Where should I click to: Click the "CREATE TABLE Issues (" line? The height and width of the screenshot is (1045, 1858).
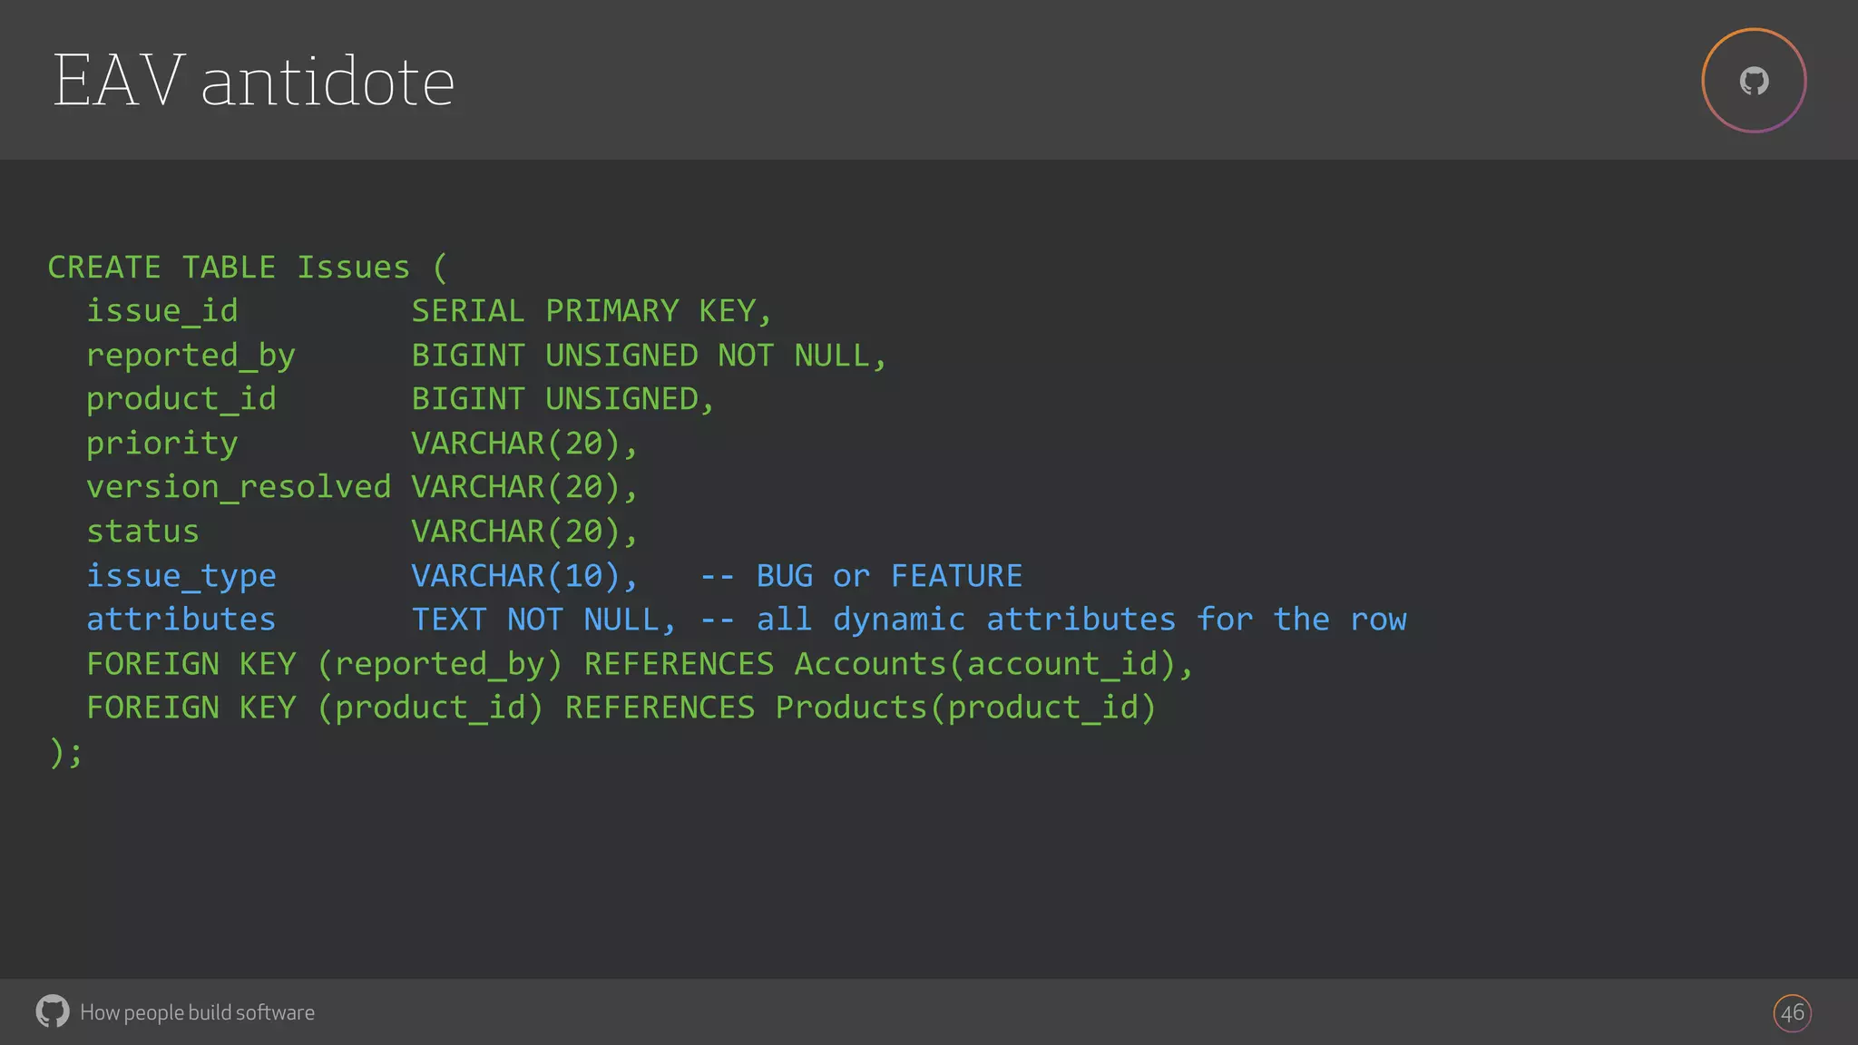coord(247,268)
